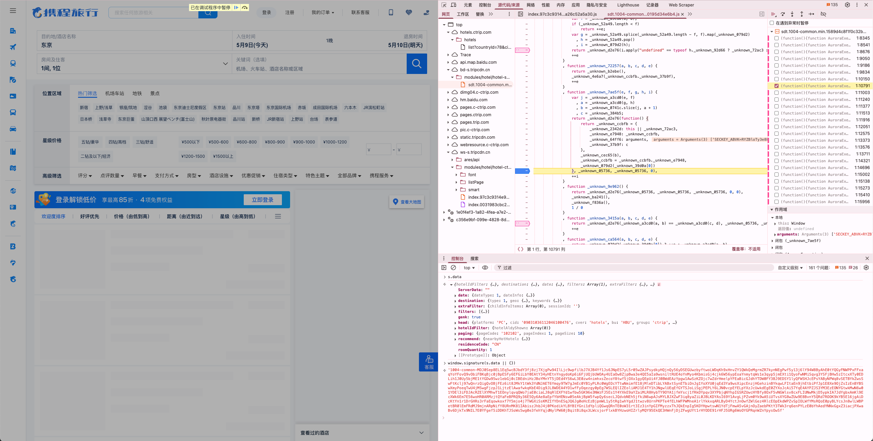Viewport: 873px width, 441px height.
Task: Enable the breakpoint checkbox at 1:8345
Action: [776, 38]
